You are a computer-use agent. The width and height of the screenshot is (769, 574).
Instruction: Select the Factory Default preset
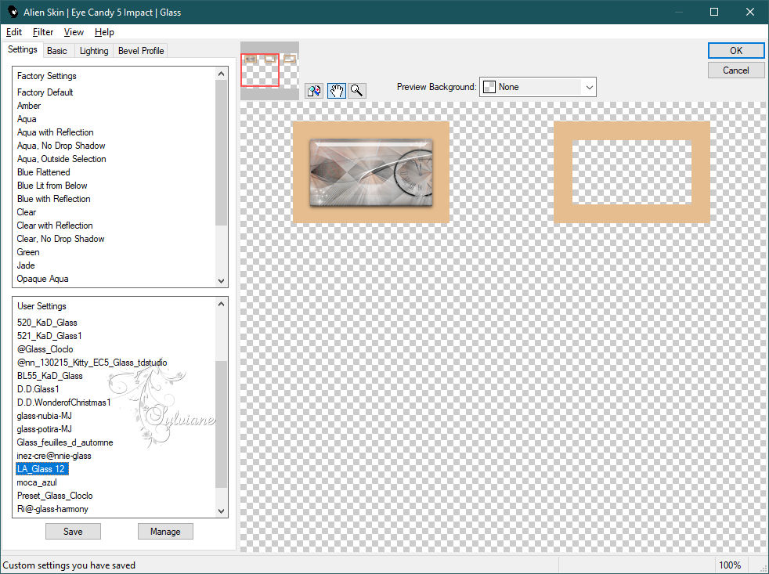pos(45,92)
